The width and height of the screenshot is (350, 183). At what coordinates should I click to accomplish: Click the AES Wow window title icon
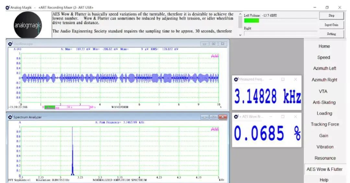(x=236, y=116)
